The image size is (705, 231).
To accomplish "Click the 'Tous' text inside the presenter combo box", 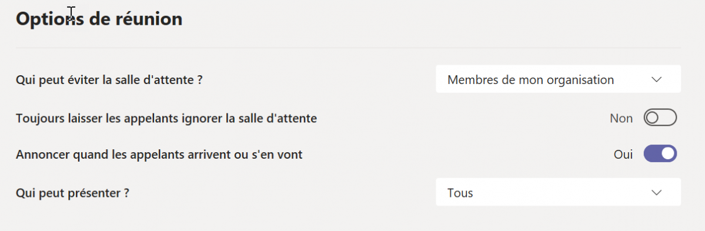I will point(460,193).
